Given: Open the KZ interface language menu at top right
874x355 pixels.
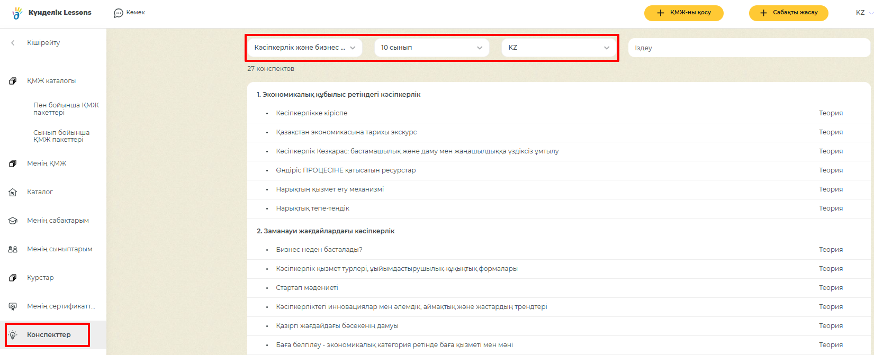Looking at the screenshot, I should click(863, 13).
